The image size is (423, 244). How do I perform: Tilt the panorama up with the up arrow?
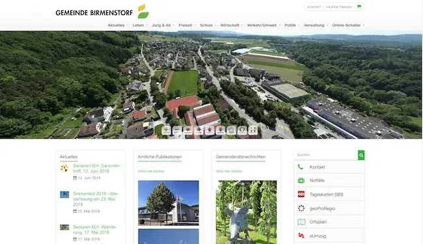click(x=210, y=130)
